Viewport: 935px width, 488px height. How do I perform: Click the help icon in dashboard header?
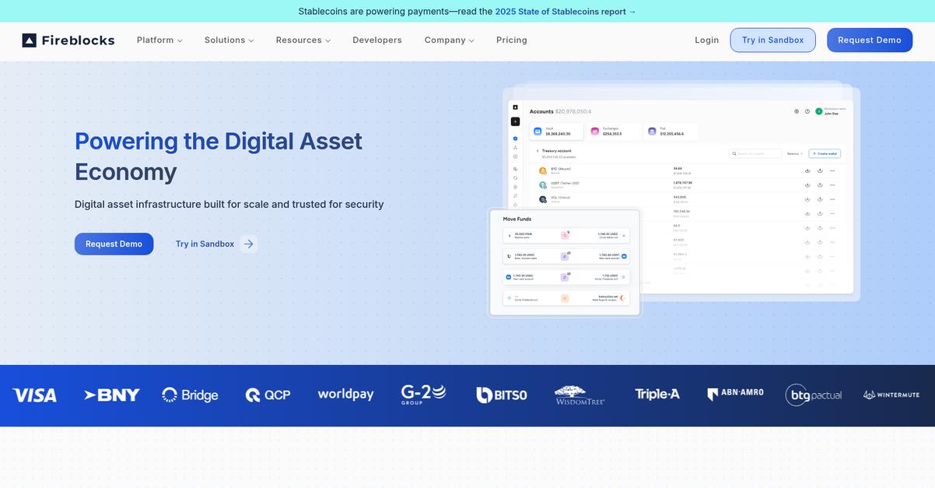point(807,111)
